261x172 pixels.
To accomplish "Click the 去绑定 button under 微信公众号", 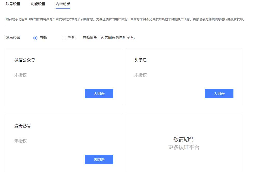I will [99, 94].
